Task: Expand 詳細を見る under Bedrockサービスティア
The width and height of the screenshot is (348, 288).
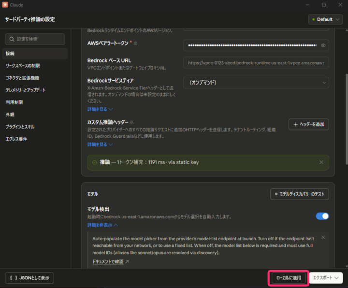Action: pos(100,109)
